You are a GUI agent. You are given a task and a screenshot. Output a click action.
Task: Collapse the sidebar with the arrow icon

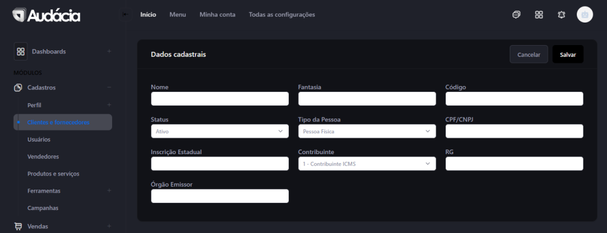[x=126, y=15]
